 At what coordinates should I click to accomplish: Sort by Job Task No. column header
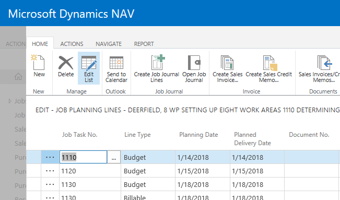coord(79,135)
